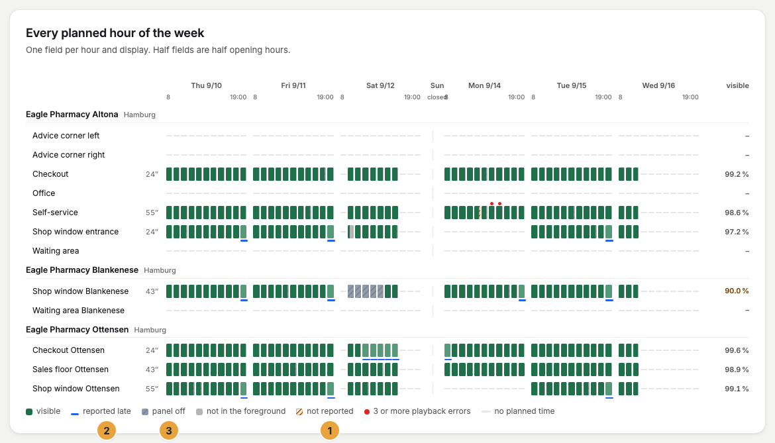Click the 97.2 % value for Shop window entrance

(737, 232)
